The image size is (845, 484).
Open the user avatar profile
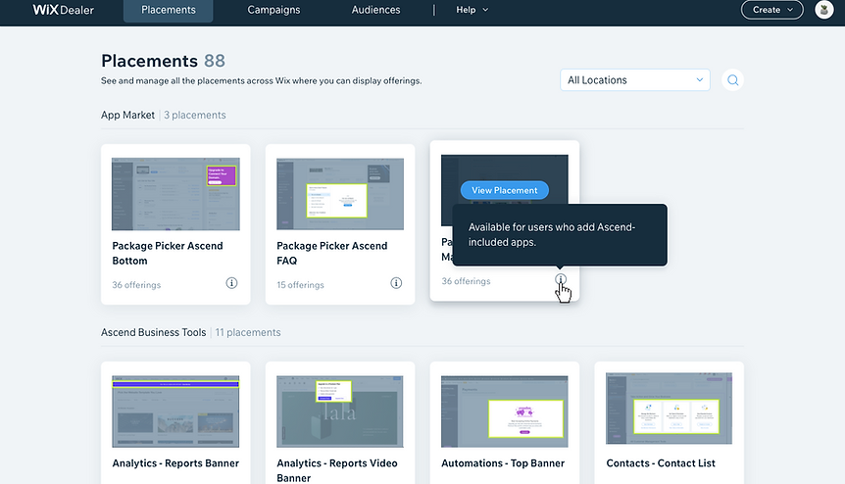(824, 10)
